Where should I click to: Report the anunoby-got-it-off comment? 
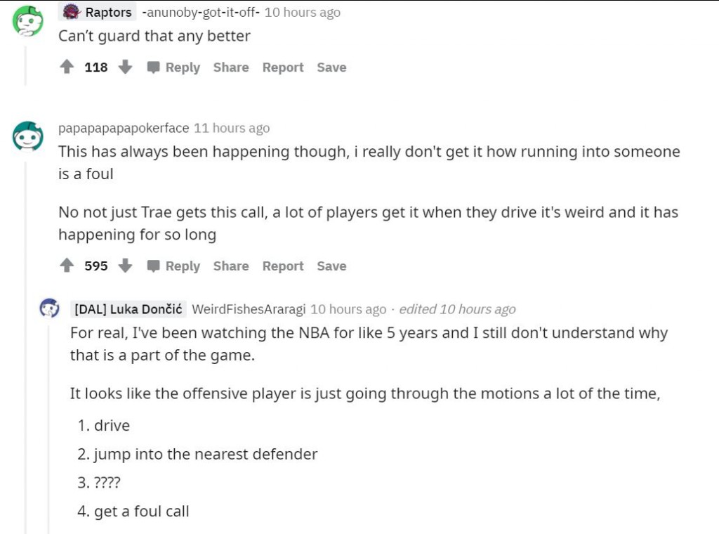[283, 67]
